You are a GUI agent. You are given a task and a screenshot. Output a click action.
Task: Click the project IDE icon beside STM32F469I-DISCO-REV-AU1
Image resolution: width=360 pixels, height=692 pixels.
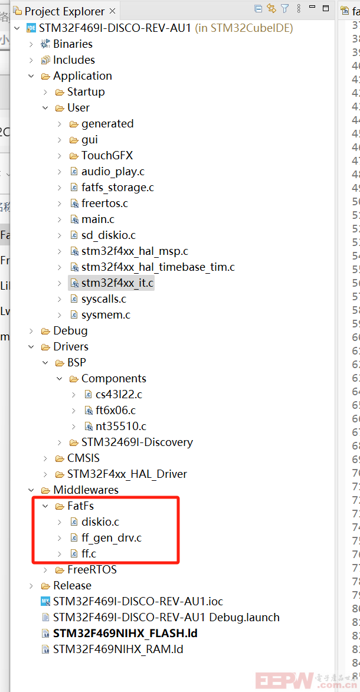(x=31, y=28)
